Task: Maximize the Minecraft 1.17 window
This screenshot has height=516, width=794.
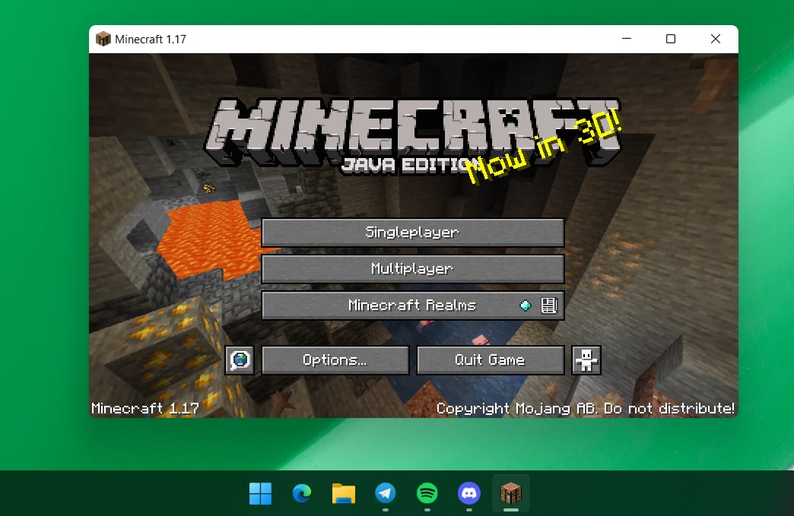Action: coord(671,39)
